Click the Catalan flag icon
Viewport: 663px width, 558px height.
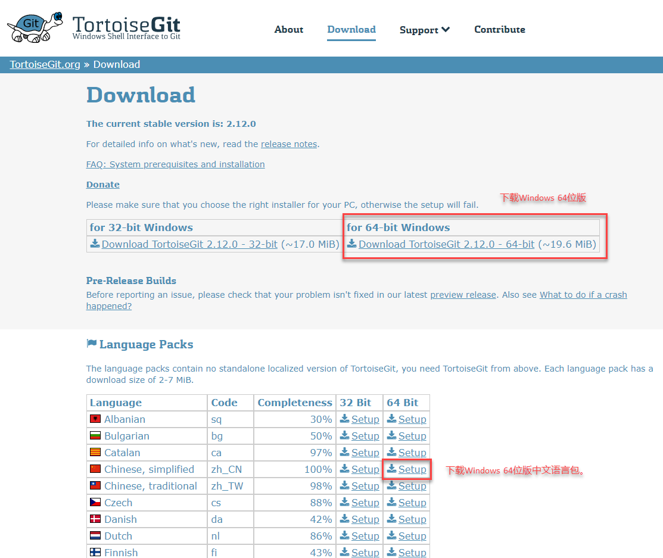(x=95, y=452)
